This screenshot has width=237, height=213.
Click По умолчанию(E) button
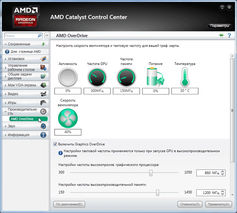coord(69,204)
